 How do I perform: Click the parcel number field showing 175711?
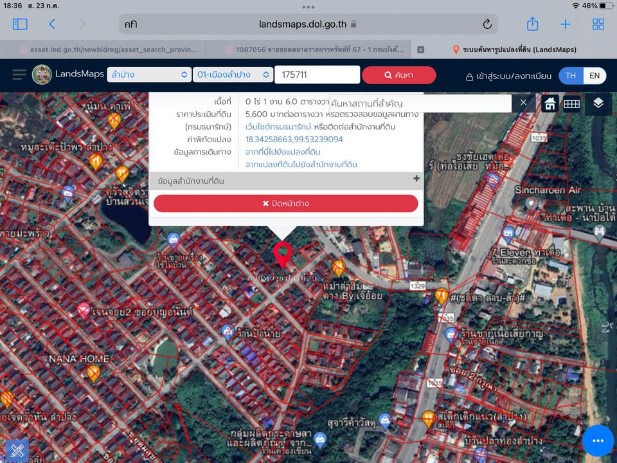(x=317, y=75)
